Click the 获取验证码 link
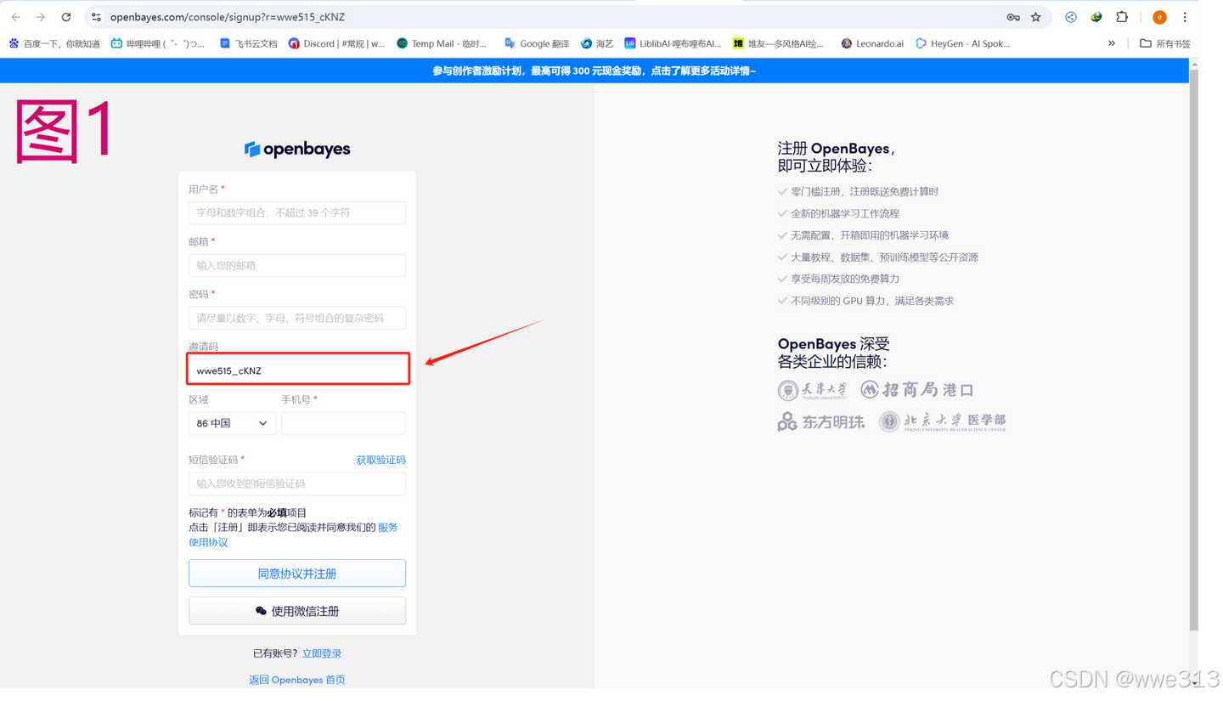The width and height of the screenshot is (1223, 701). point(381,459)
